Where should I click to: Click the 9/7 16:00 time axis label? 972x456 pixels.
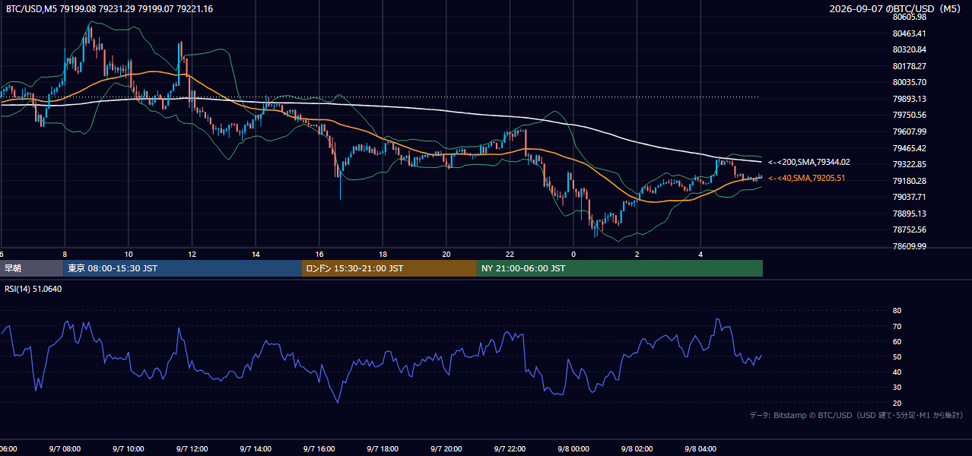[319, 449]
